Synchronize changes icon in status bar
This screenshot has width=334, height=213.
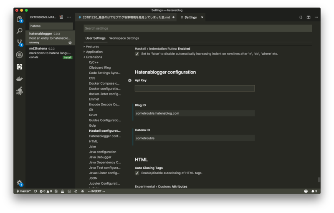tap(35, 191)
